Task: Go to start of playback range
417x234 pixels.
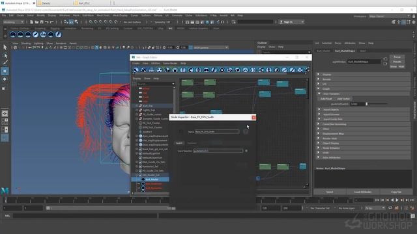Action: [377, 200]
